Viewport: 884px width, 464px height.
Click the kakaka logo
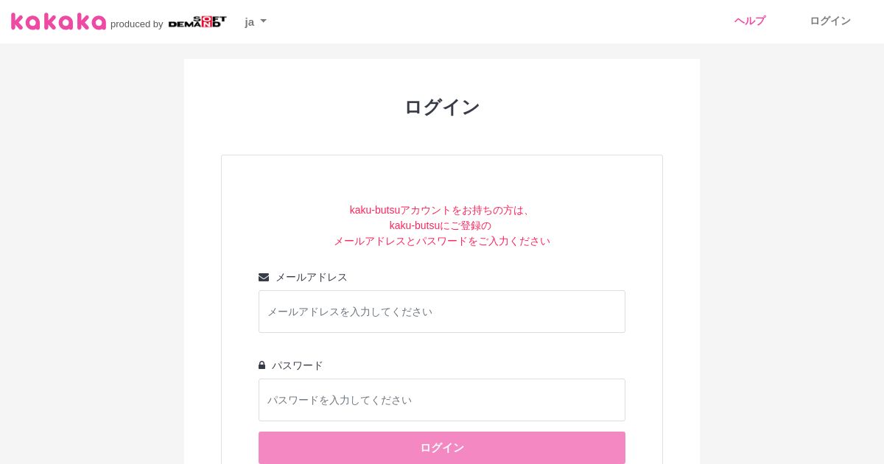click(58, 21)
